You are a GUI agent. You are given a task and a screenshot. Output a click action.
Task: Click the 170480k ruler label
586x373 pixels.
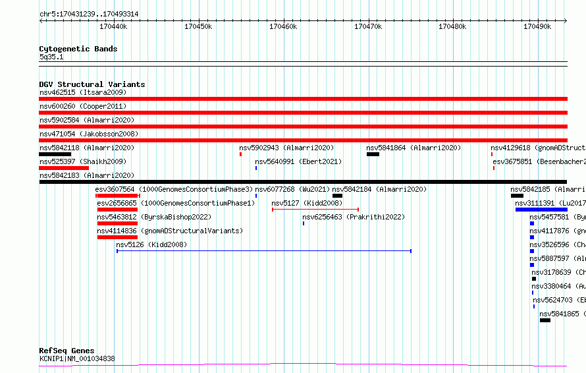coord(452,26)
